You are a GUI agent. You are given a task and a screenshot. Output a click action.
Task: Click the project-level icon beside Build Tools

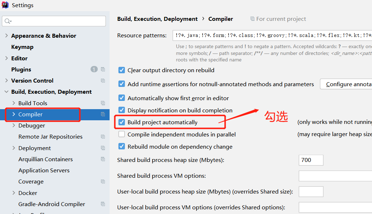click(x=103, y=103)
